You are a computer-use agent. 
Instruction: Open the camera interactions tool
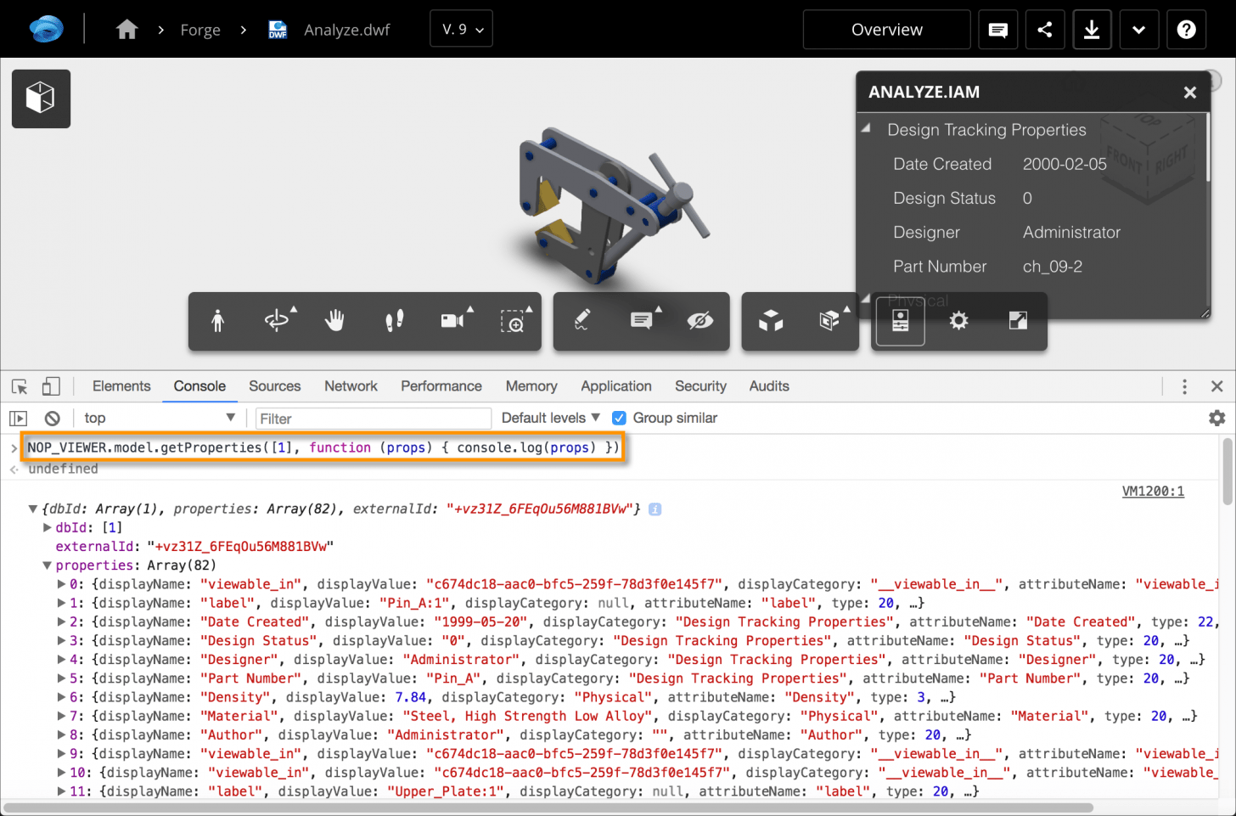coord(453,321)
